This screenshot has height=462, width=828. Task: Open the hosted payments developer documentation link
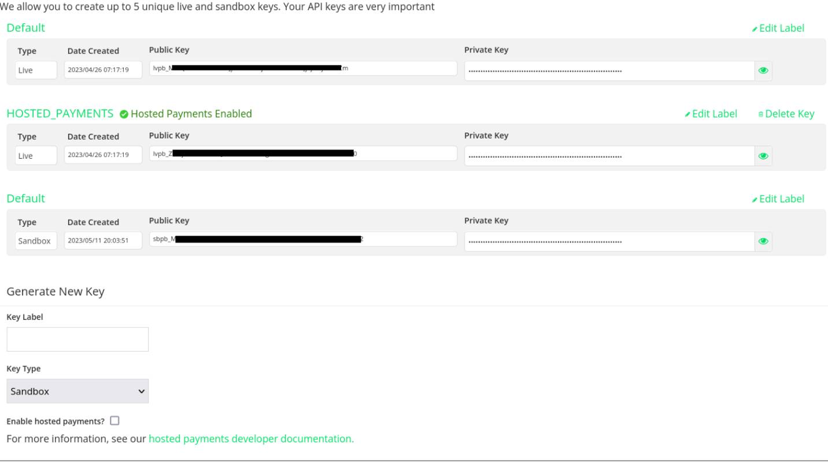pos(251,439)
